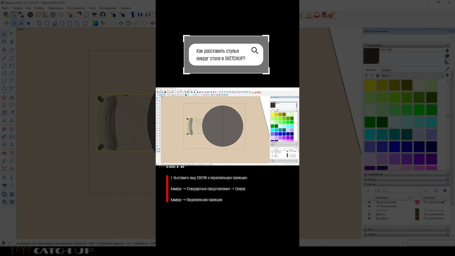Select the Circle drawing tool

pyautogui.click(x=4, y=74)
